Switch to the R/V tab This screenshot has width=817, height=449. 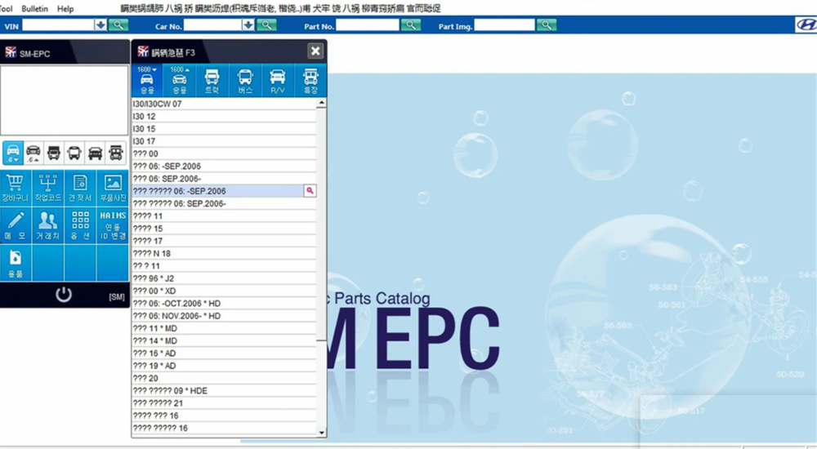coord(278,80)
